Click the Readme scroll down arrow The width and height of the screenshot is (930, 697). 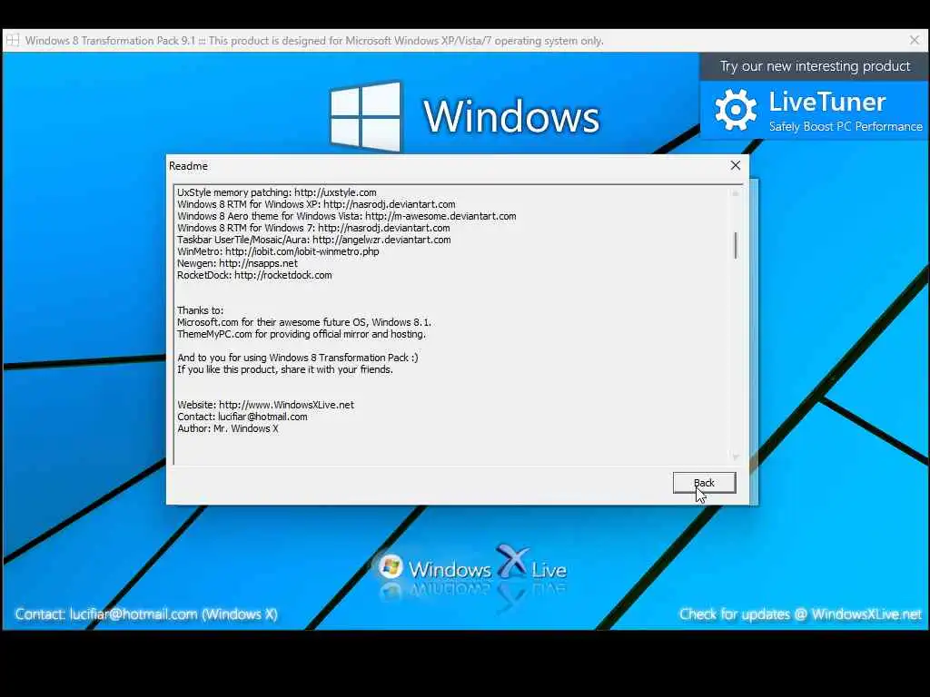[736, 457]
